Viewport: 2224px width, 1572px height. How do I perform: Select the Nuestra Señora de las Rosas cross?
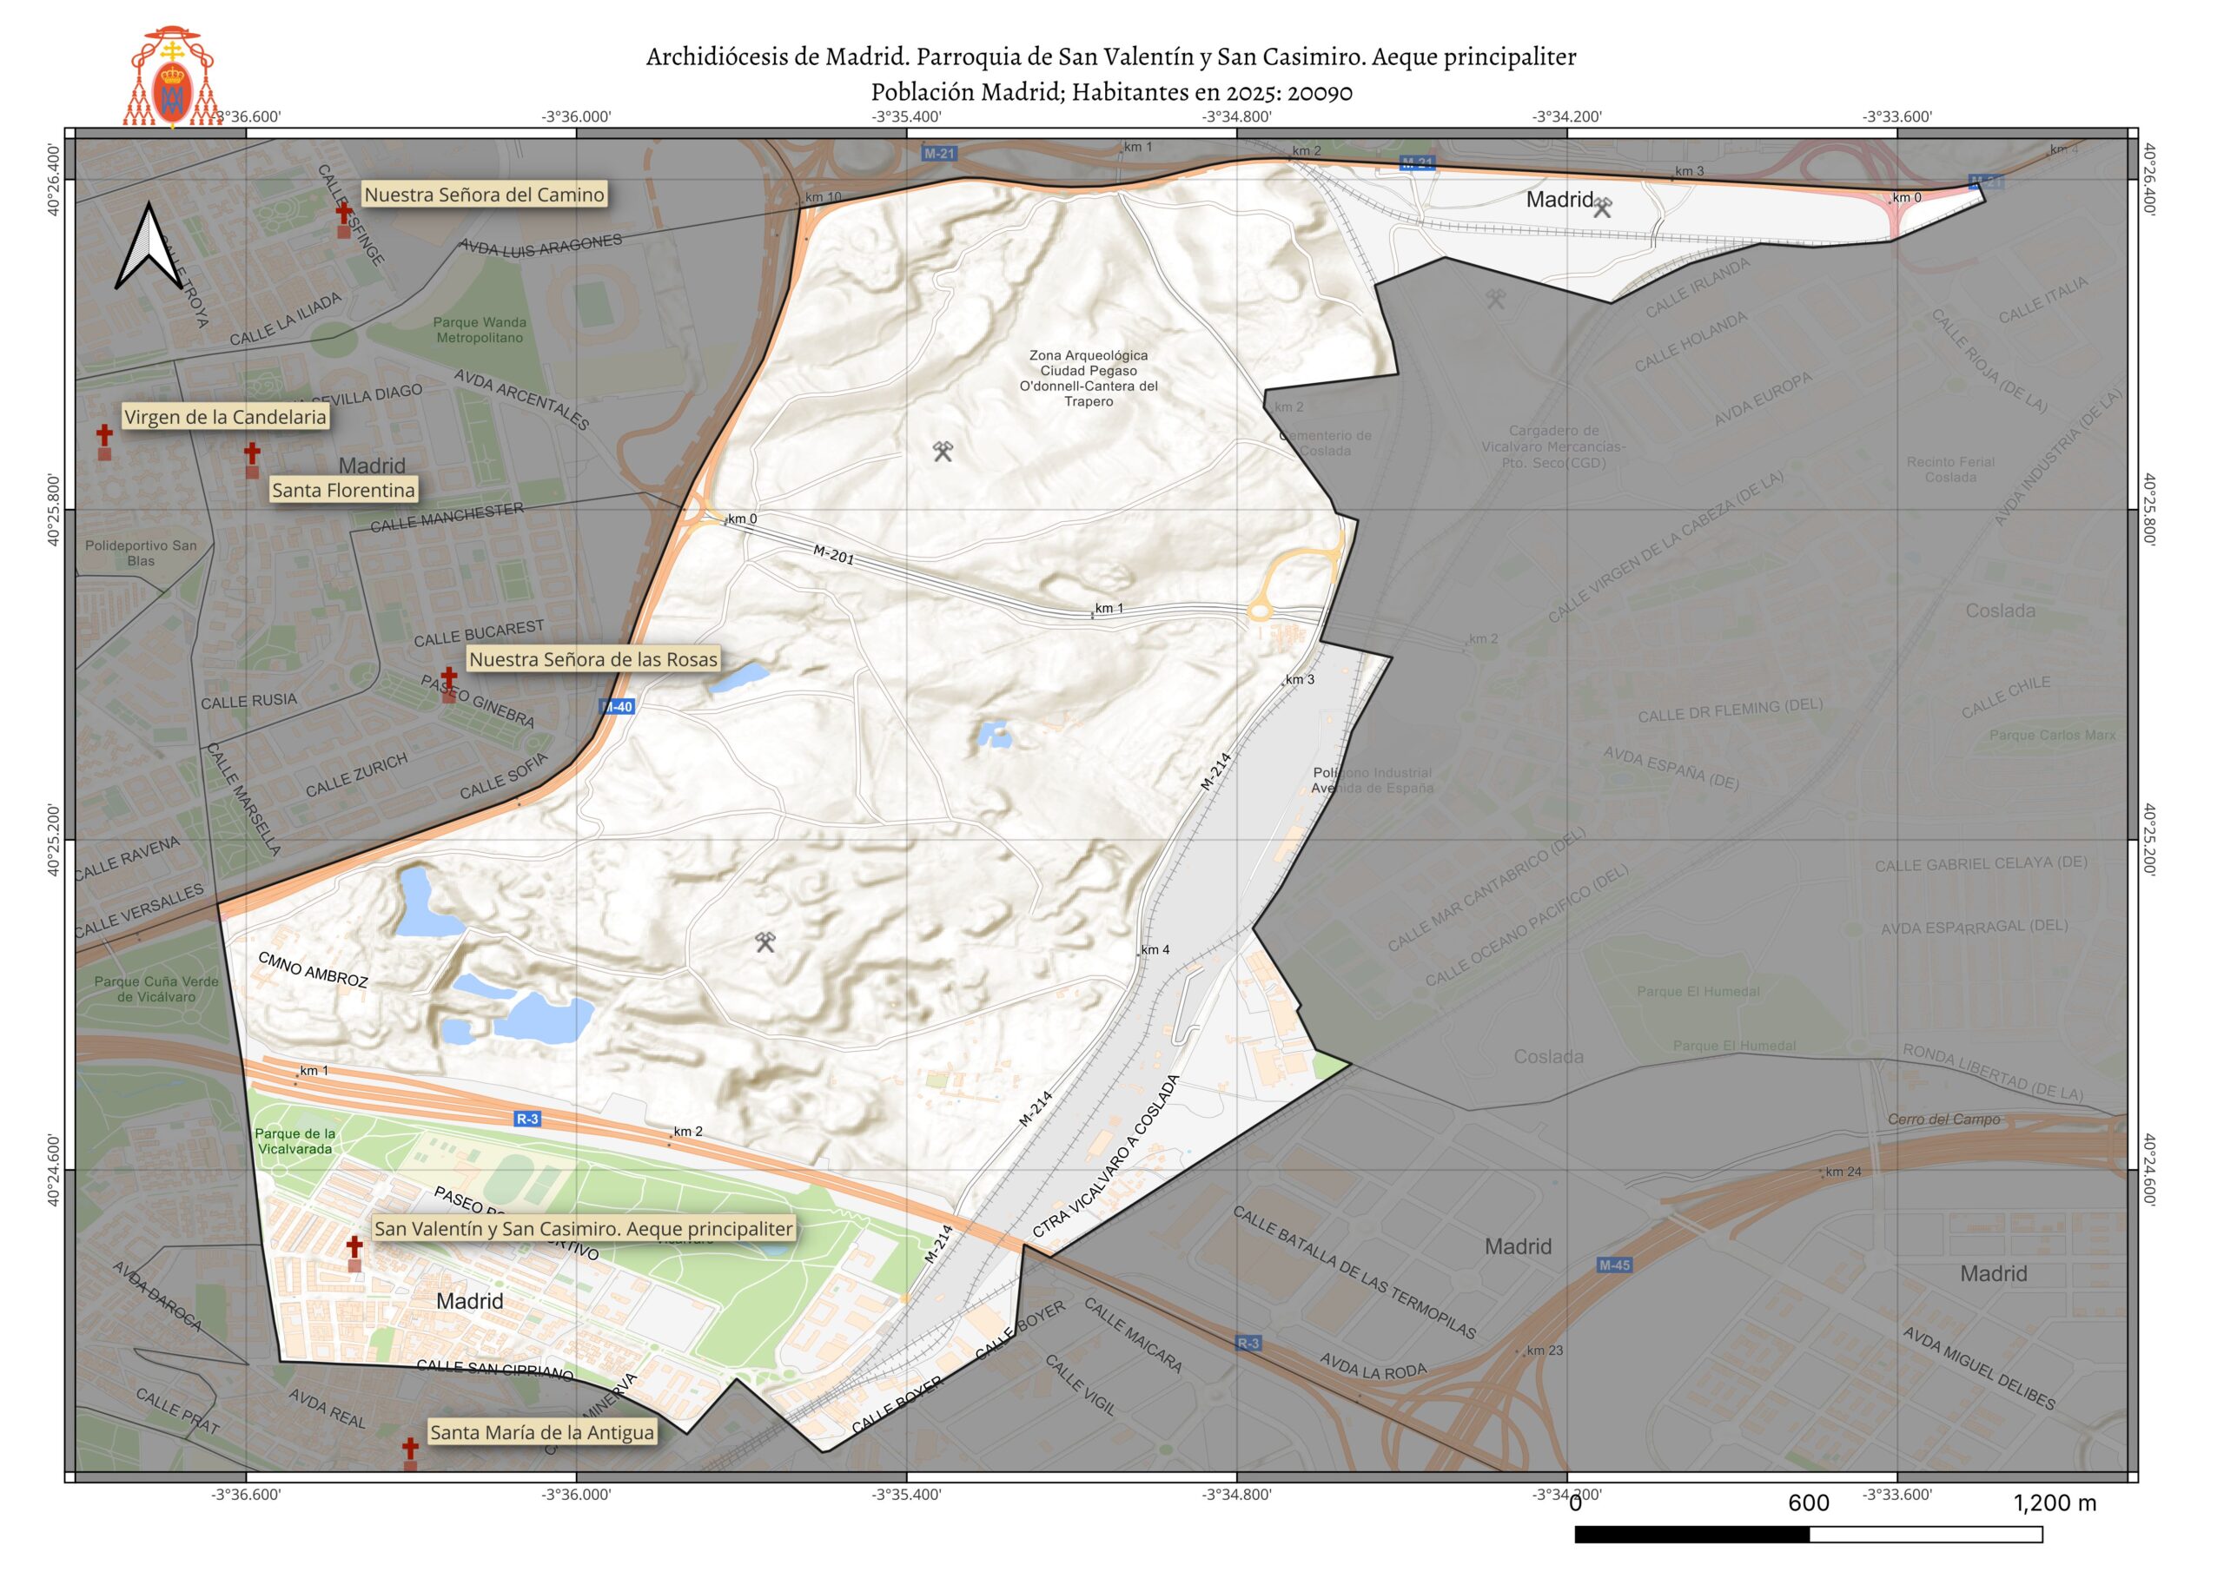pyautogui.click(x=448, y=677)
